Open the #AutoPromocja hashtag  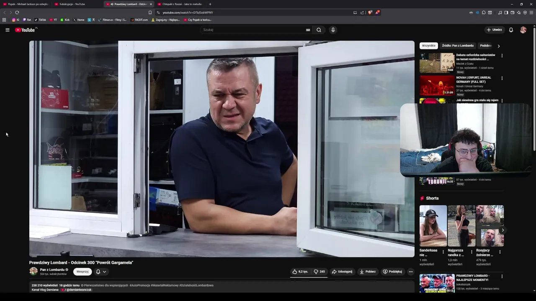click(139, 285)
